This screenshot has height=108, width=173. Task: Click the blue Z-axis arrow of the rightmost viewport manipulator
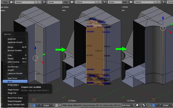pos(163,18)
